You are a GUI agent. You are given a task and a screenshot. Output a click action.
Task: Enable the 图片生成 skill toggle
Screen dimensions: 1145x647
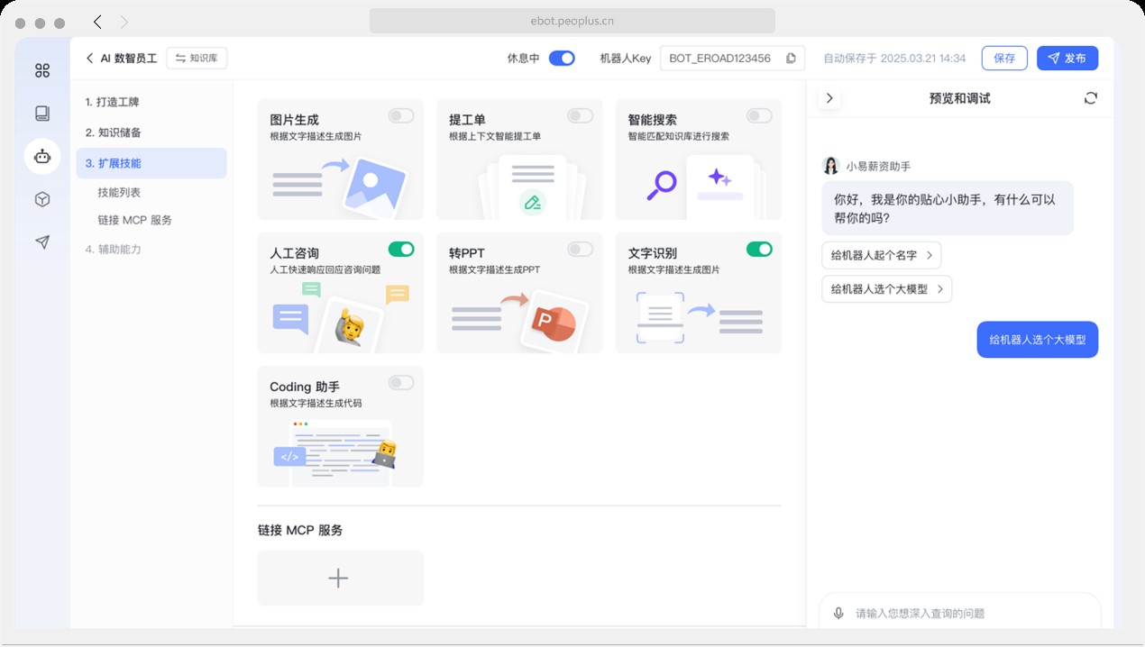[x=400, y=115]
